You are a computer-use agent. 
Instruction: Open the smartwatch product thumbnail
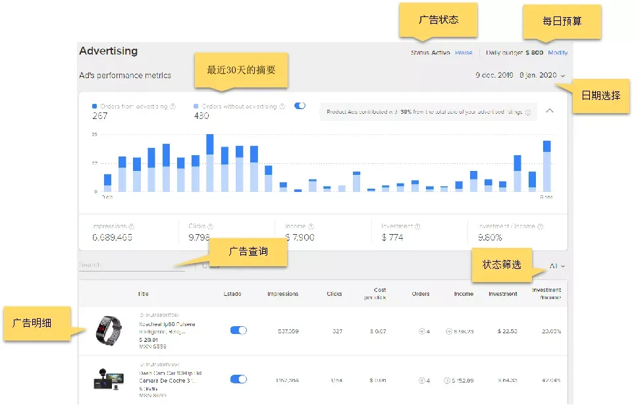click(x=109, y=330)
